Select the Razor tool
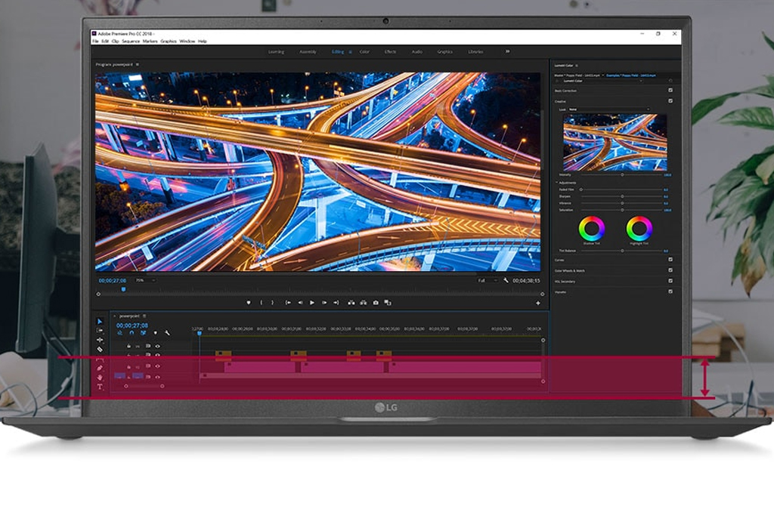The width and height of the screenshot is (774, 515). click(100, 350)
